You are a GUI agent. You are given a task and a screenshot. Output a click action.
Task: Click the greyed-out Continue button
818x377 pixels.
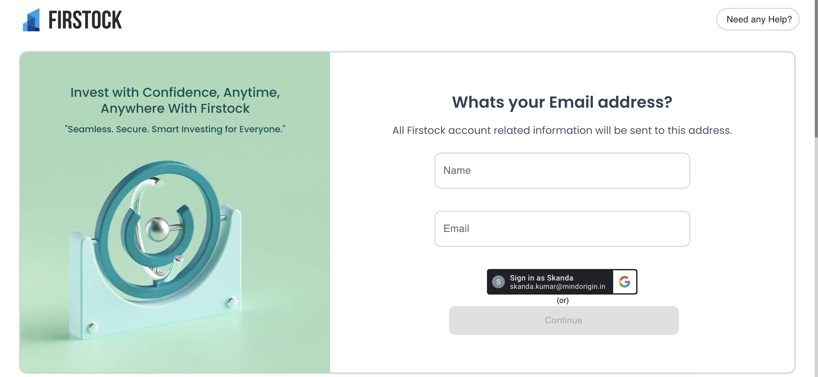coord(564,320)
